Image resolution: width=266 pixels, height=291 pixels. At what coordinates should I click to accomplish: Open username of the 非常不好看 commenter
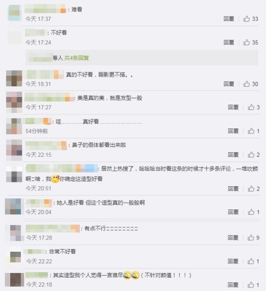point(35,252)
